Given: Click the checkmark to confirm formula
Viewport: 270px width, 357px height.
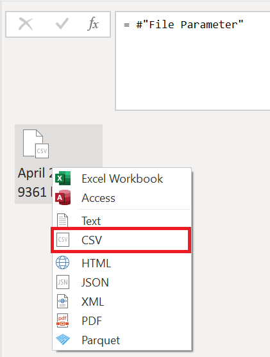Looking at the screenshot, I should (62, 24).
